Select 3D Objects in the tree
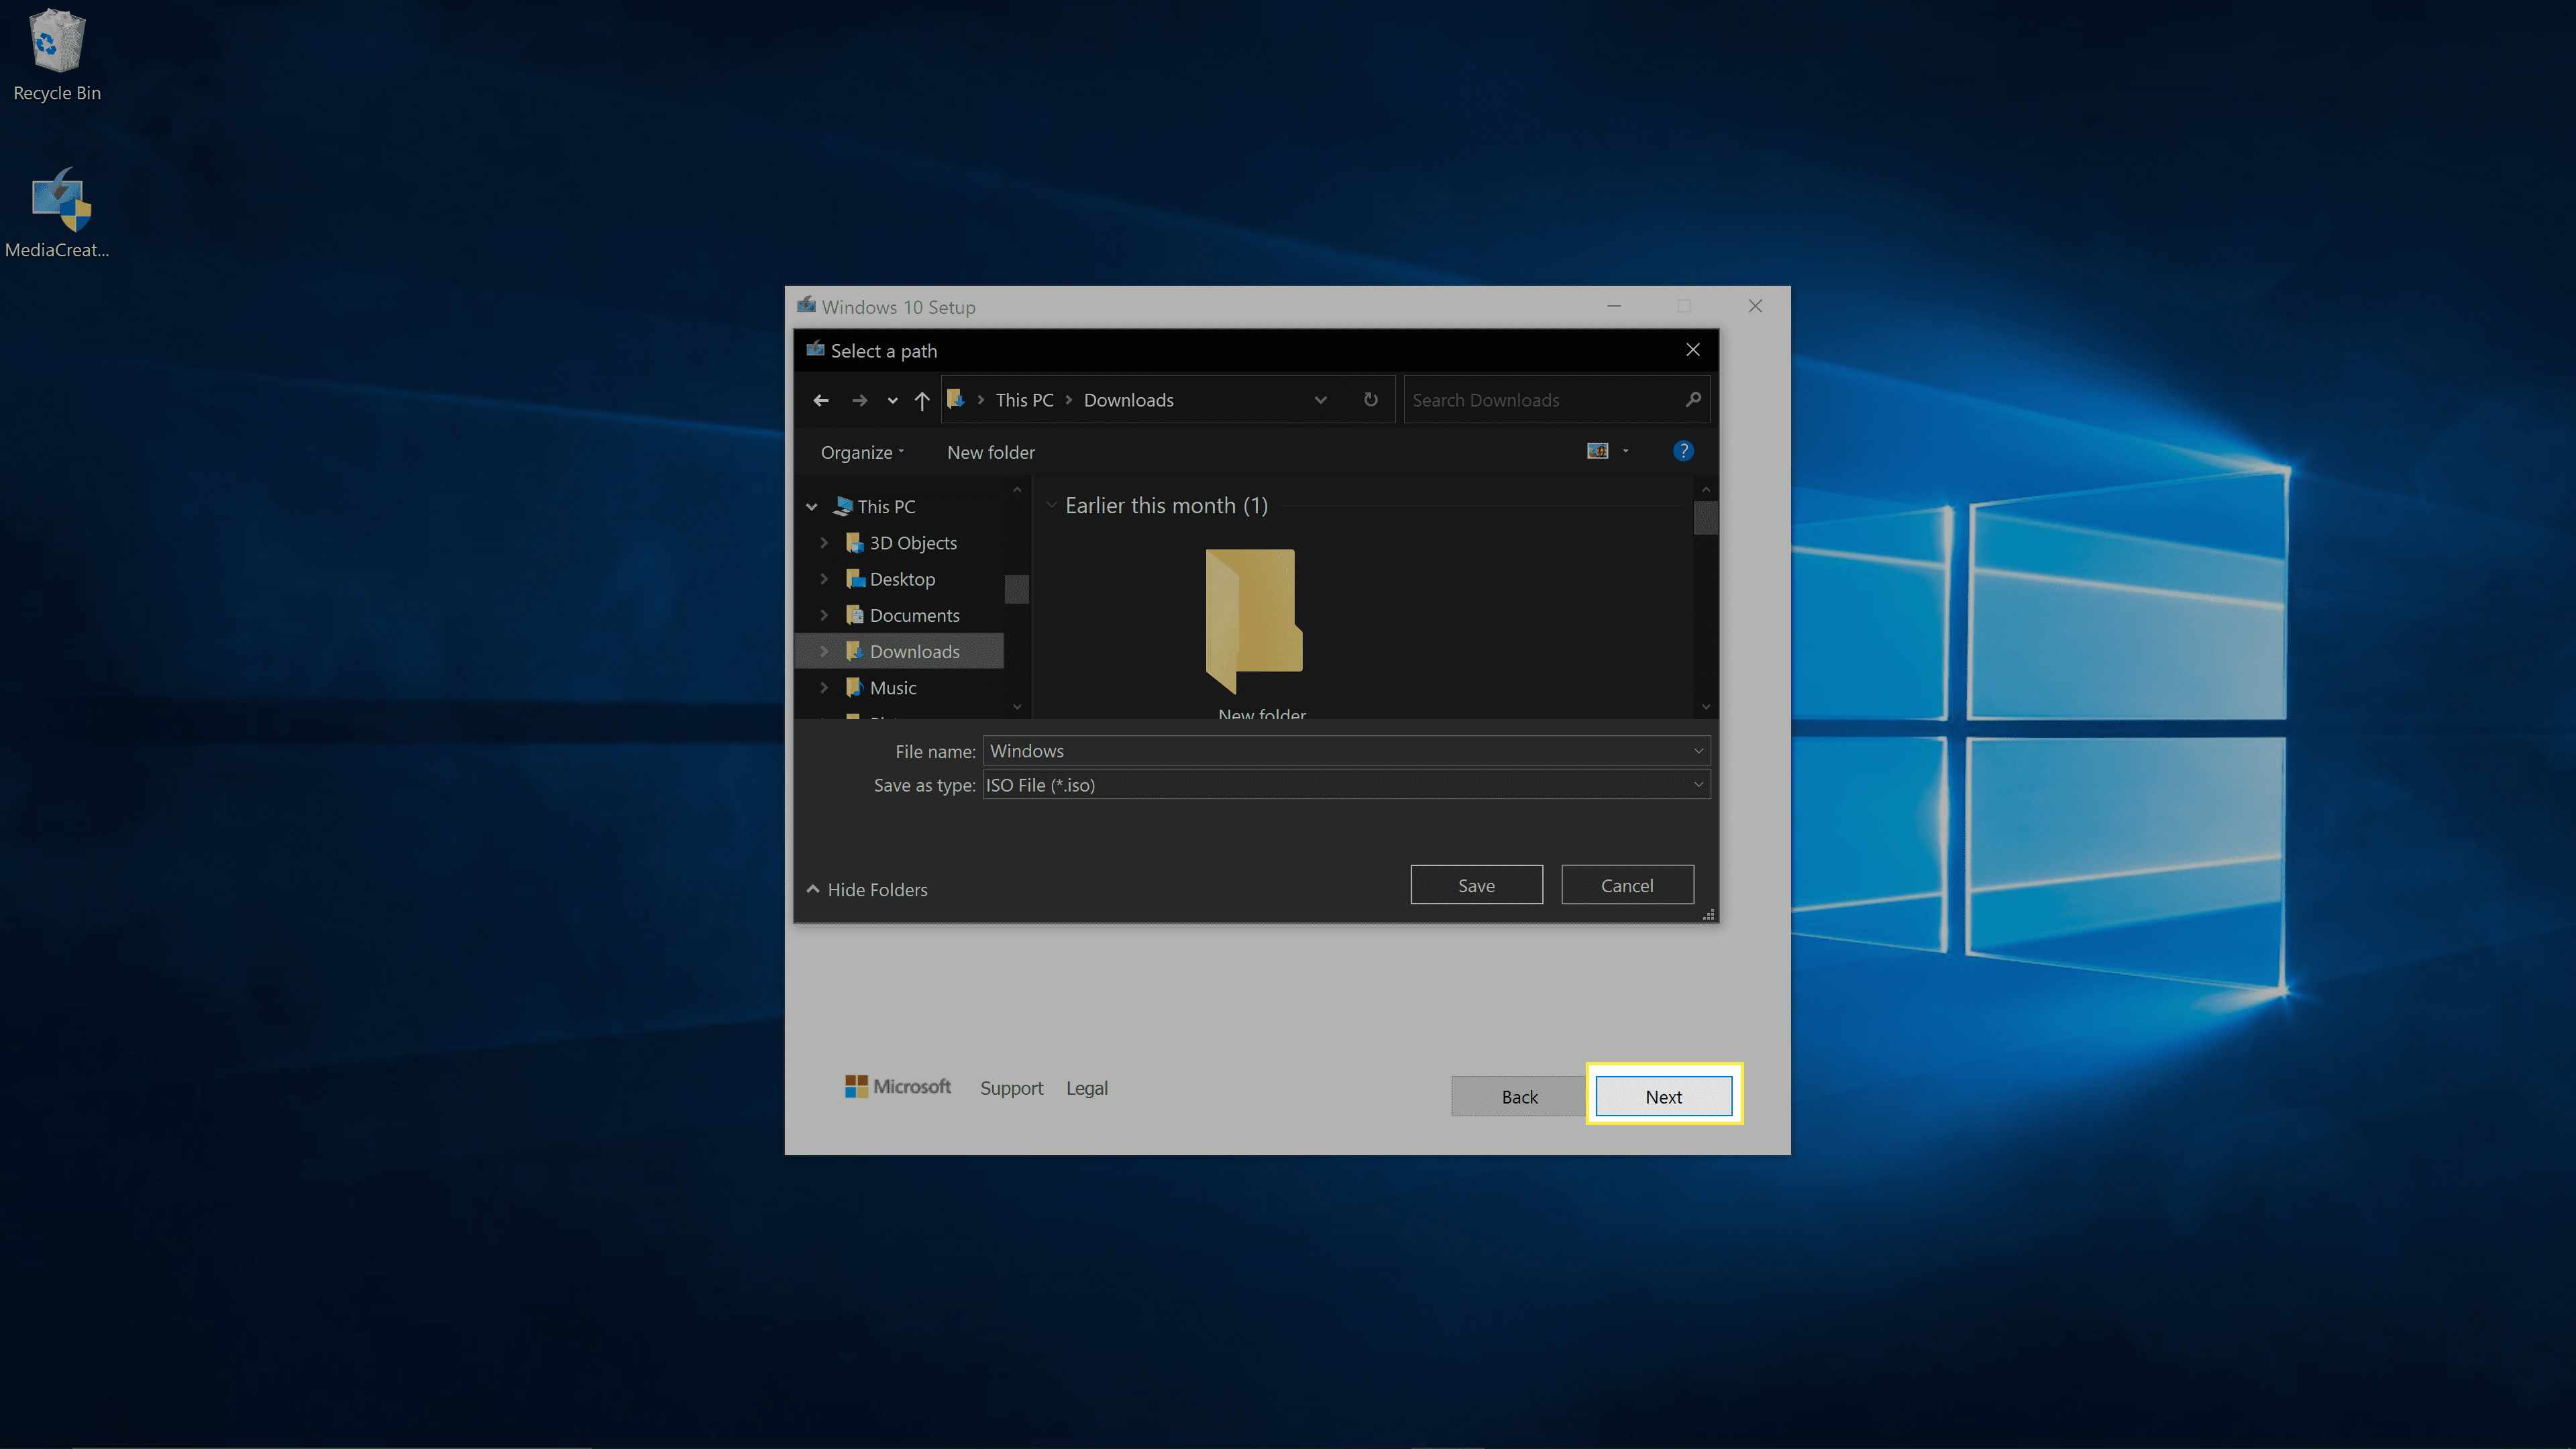2576x1449 pixels. click(x=912, y=542)
